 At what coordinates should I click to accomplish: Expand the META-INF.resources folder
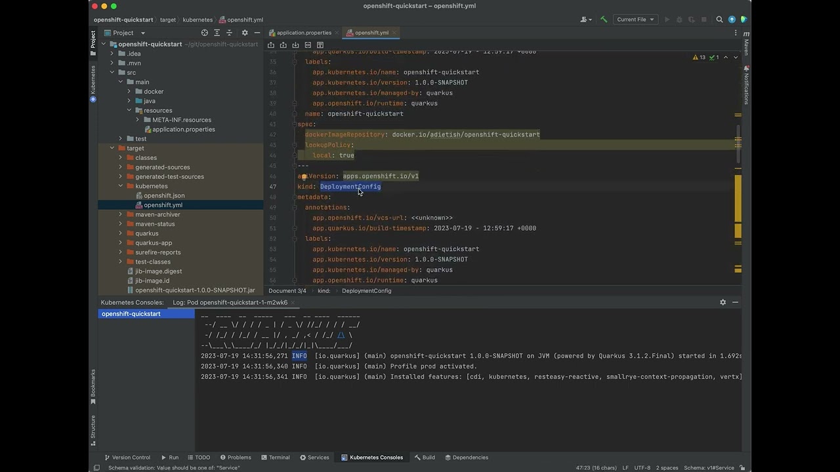coord(138,120)
